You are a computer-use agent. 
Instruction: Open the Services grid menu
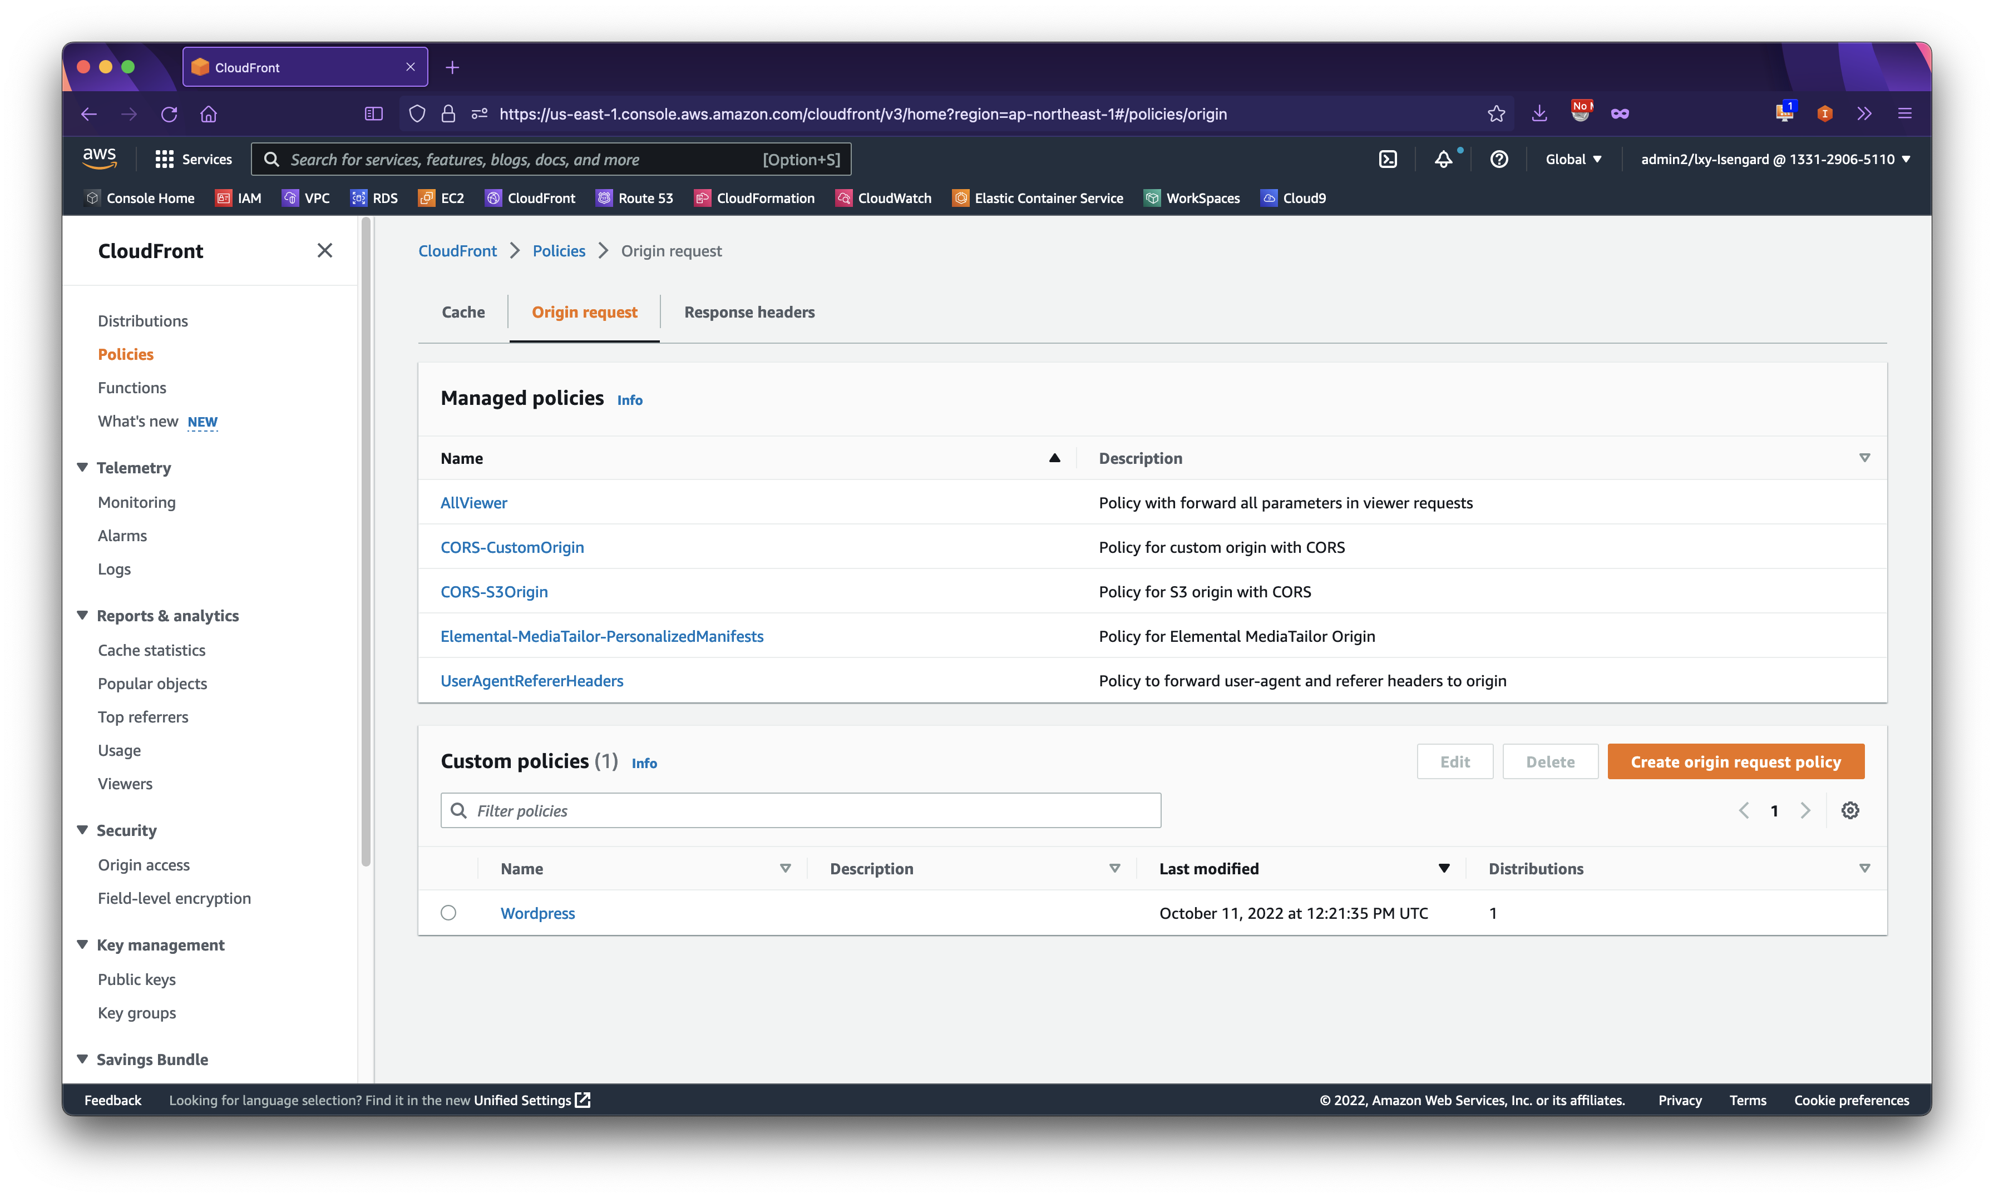pos(193,159)
